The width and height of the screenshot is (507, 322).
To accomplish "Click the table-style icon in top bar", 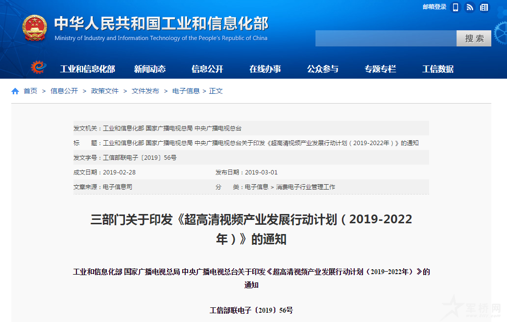I will [x=484, y=7].
